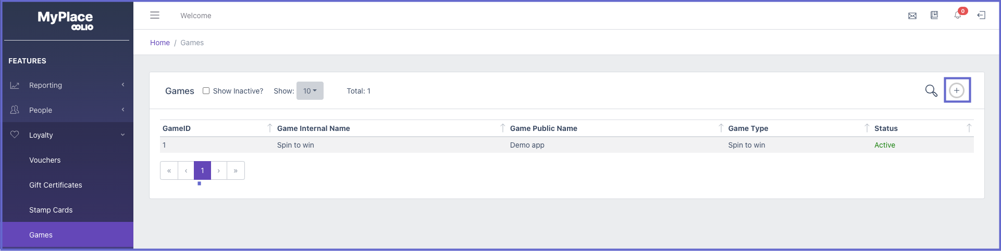Enable Show Inactive checkbox
This screenshot has width=1001, height=251.
click(x=206, y=90)
